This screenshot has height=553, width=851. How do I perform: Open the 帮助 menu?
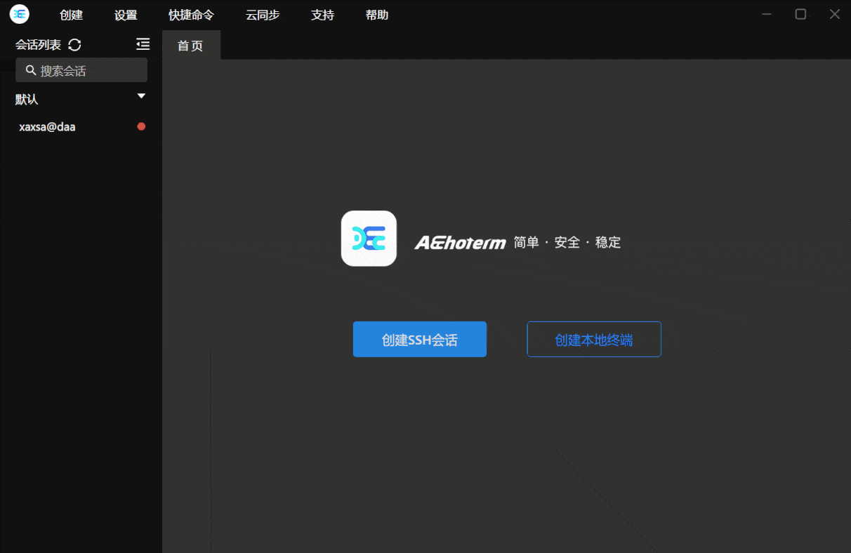377,15
